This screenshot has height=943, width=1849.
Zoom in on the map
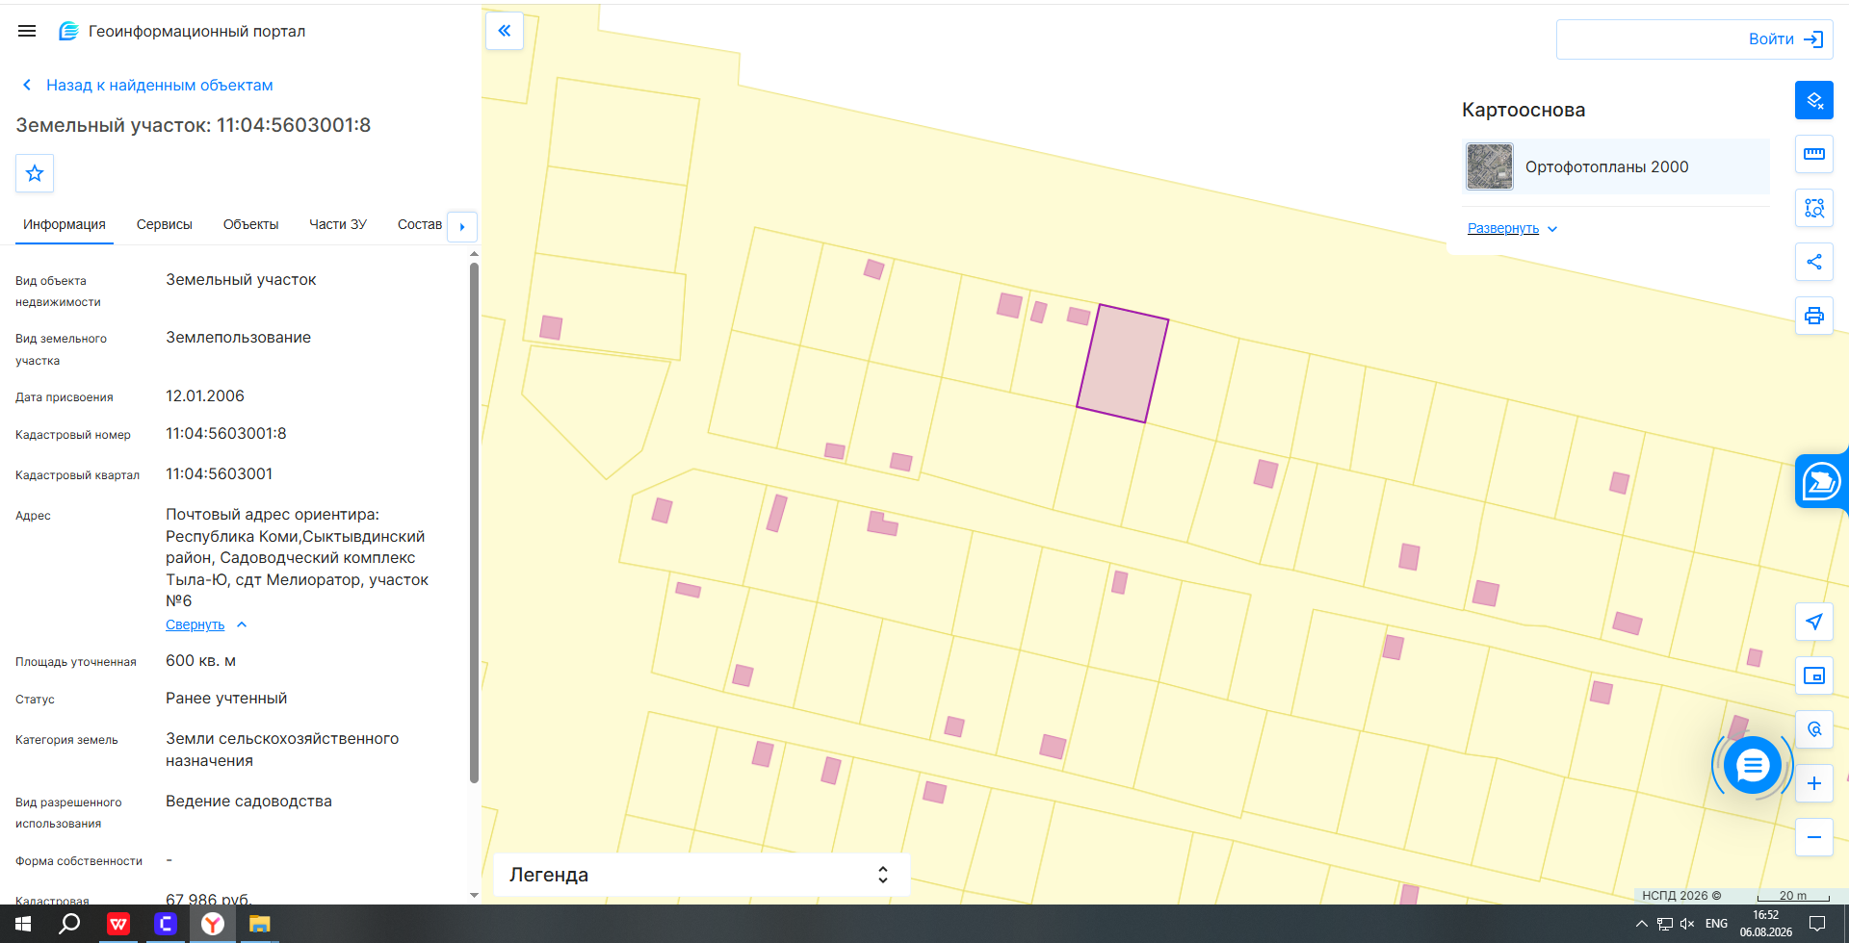[x=1814, y=783]
